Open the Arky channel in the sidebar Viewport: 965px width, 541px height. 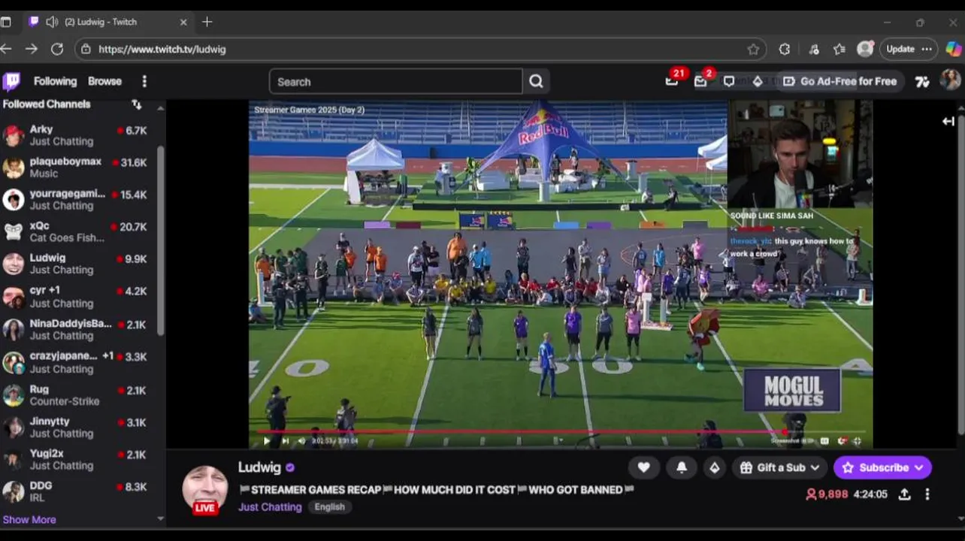(81, 135)
